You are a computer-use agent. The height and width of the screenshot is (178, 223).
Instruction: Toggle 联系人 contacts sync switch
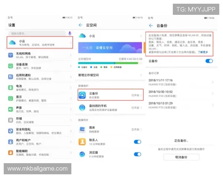tap(138, 142)
